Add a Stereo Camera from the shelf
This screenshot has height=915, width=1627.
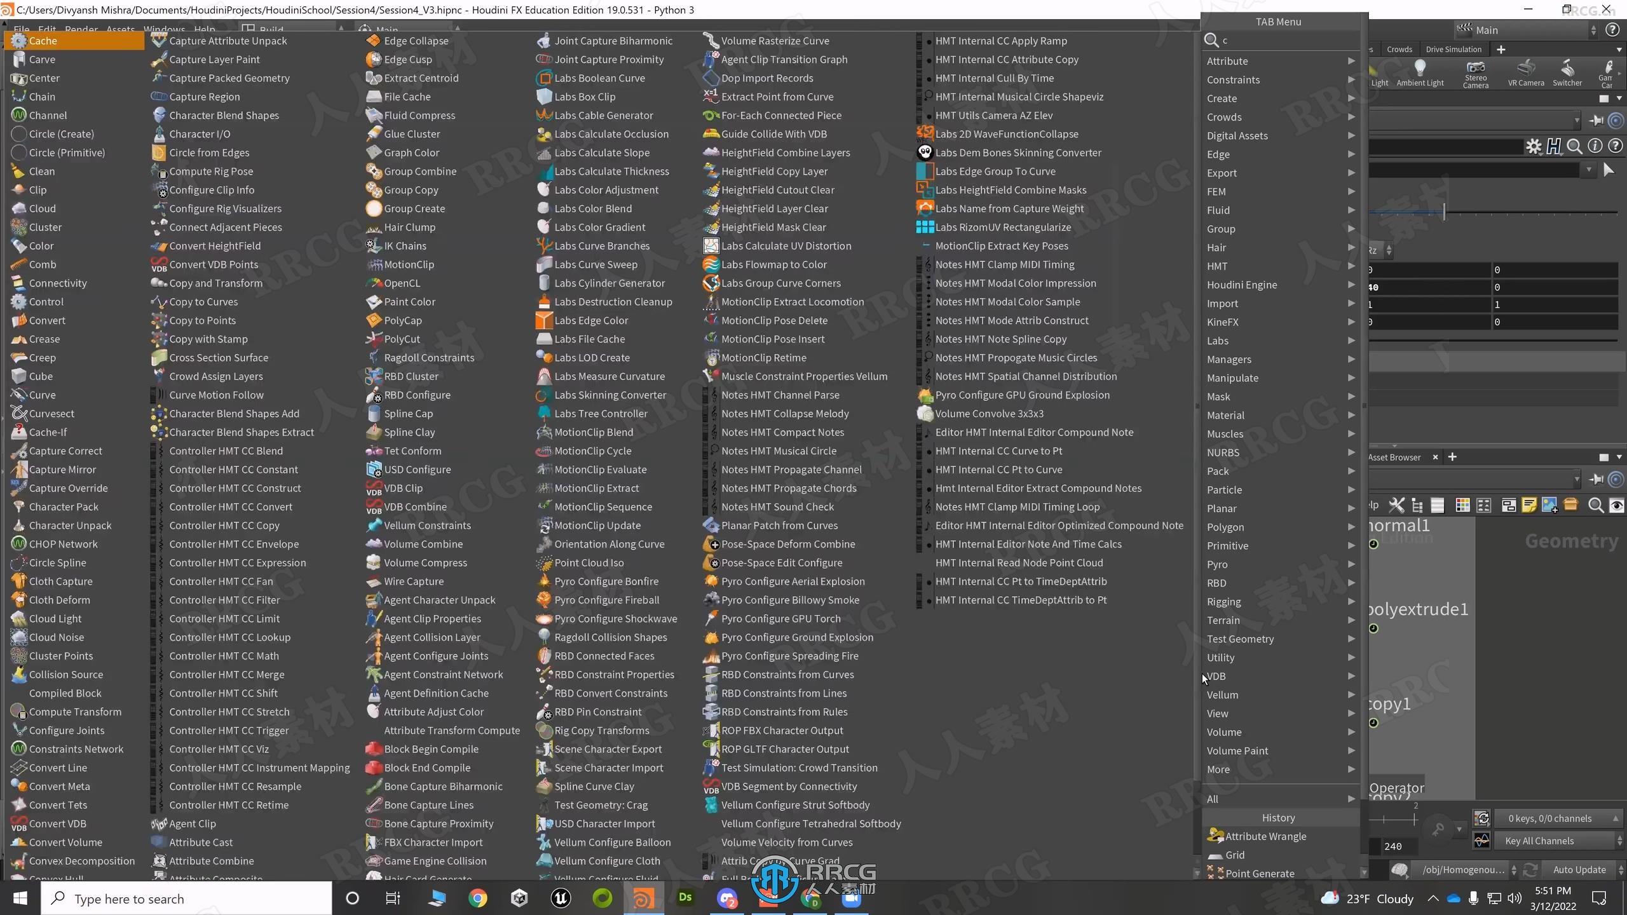tap(1476, 74)
